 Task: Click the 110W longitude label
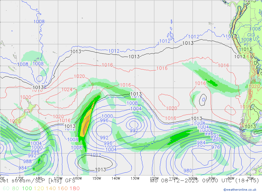(x=173, y=178)
